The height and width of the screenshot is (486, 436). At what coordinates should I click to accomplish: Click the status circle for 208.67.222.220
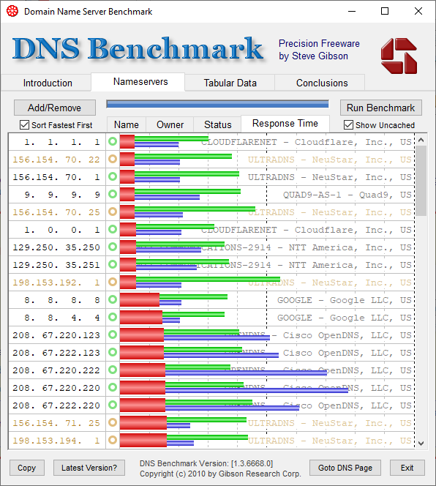tap(113, 405)
